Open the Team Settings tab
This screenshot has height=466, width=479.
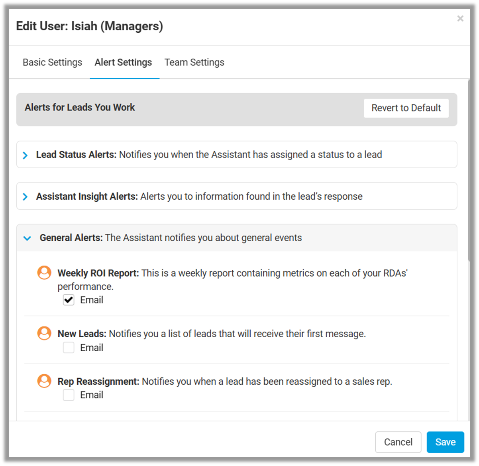point(194,63)
